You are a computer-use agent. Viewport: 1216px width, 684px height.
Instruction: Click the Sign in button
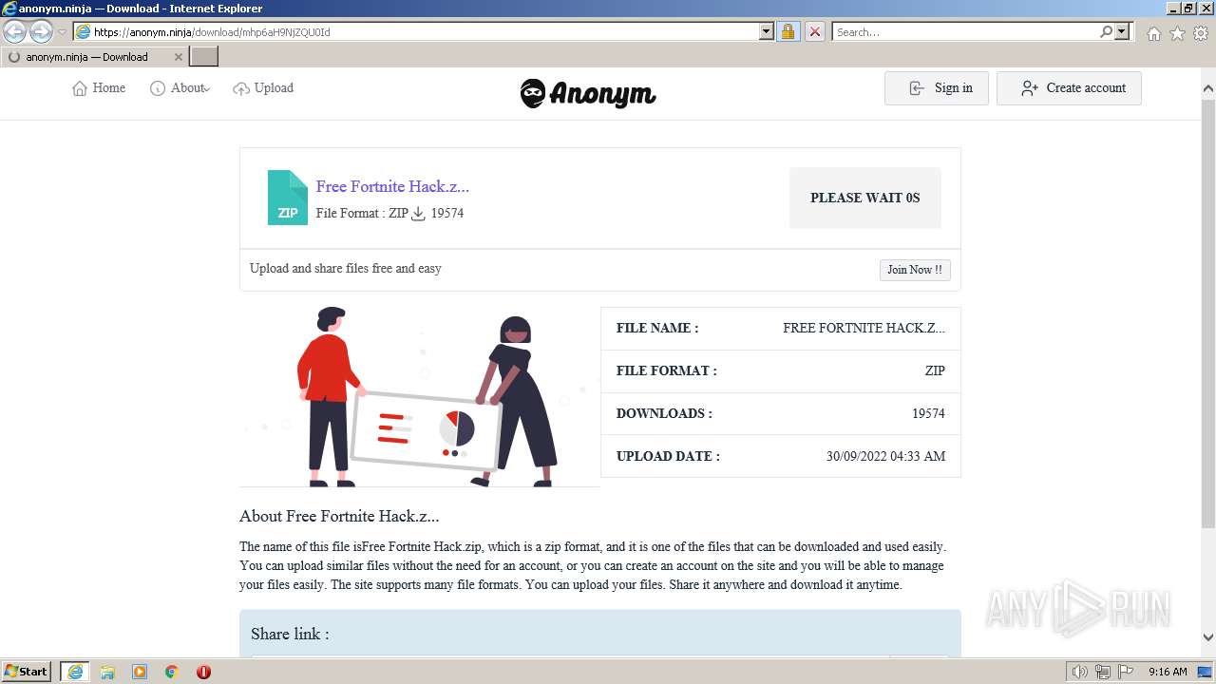[x=937, y=88]
